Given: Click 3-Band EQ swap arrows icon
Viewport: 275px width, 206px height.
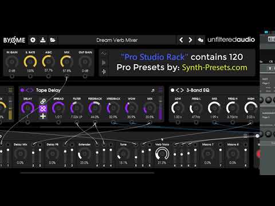Looking at the screenshot, I should coord(180,90).
